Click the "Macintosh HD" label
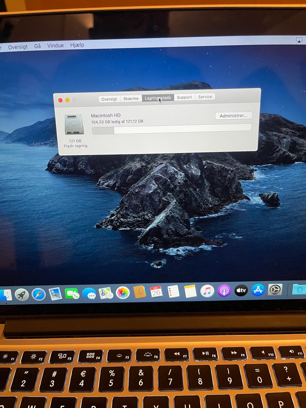The height and width of the screenshot is (408, 306). click(106, 115)
